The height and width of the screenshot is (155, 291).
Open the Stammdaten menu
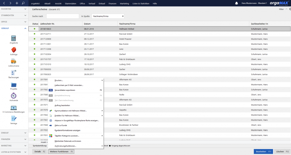coord(70,3)
